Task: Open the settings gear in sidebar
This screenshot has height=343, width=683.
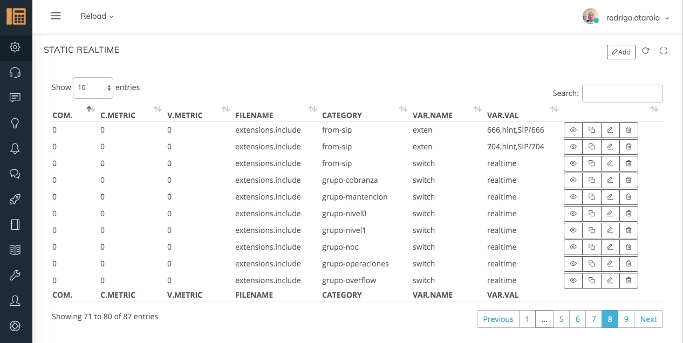Action: point(15,47)
